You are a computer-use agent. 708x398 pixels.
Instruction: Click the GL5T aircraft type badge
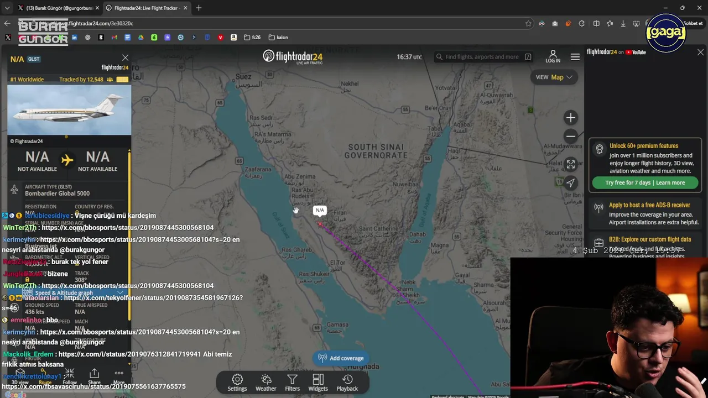34,59
